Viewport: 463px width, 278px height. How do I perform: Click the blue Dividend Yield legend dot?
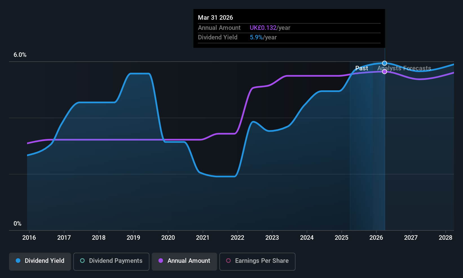(x=18, y=261)
